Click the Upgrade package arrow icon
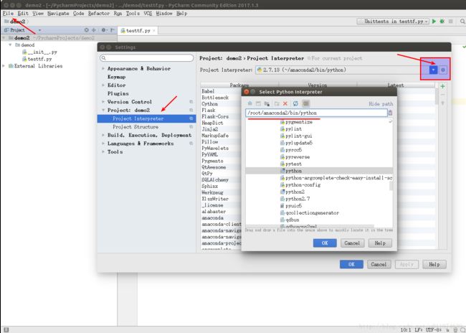Image resolution: width=466 pixels, height=333 pixels. tap(442, 103)
